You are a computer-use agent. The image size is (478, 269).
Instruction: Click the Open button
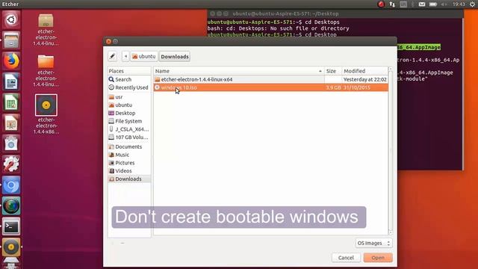378,258
